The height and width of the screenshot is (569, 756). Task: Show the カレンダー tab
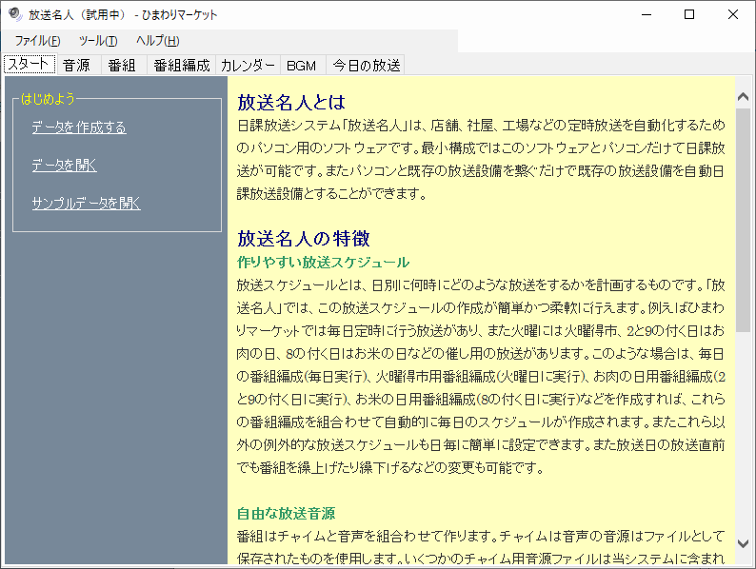(248, 66)
